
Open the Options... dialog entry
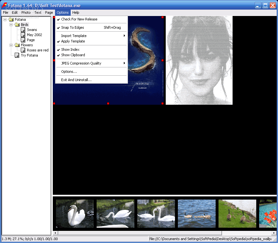point(69,72)
